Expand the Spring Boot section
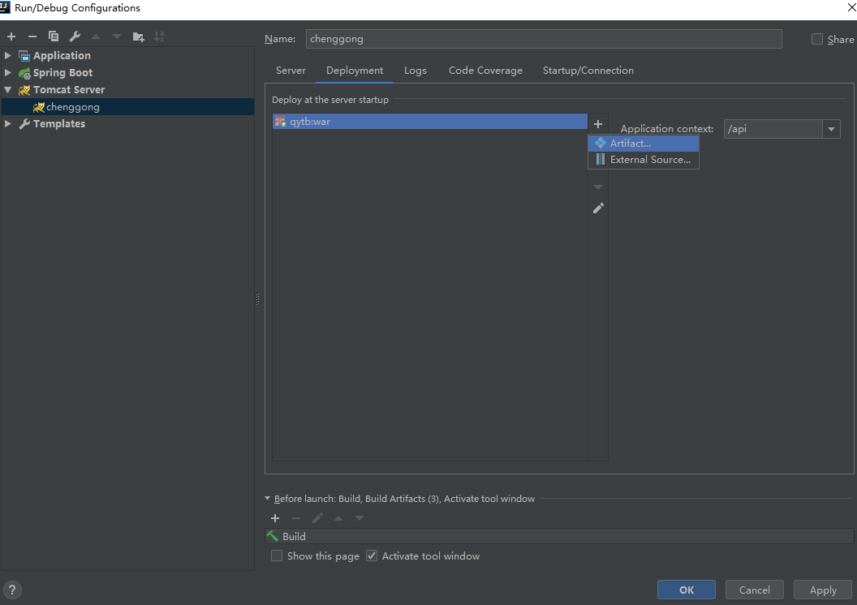857x605 pixels. pyautogui.click(x=7, y=72)
